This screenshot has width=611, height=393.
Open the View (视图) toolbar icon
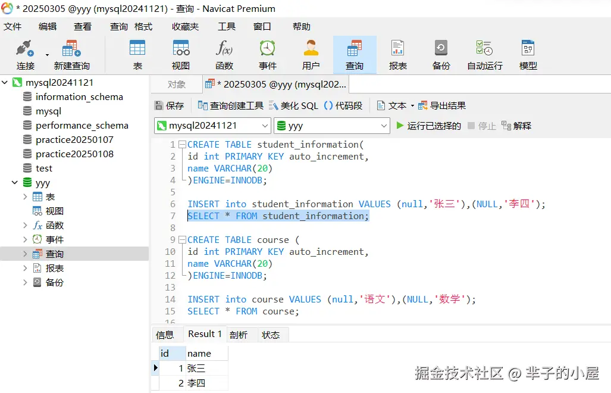click(x=181, y=55)
